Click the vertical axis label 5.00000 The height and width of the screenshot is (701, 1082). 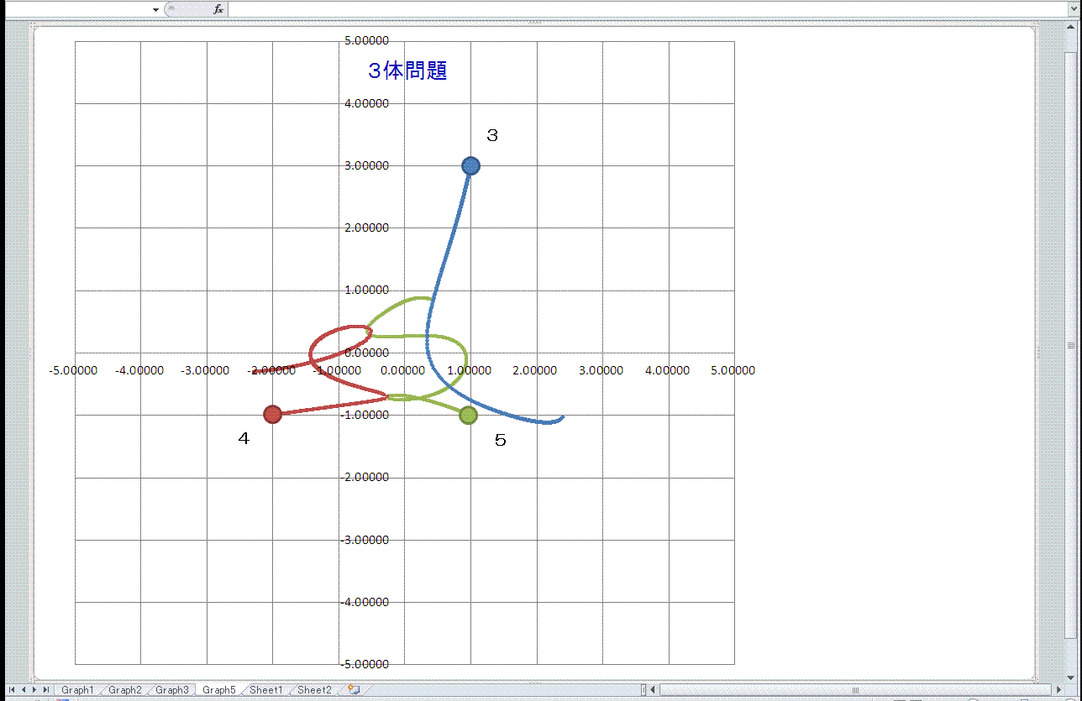(x=367, y=41)
